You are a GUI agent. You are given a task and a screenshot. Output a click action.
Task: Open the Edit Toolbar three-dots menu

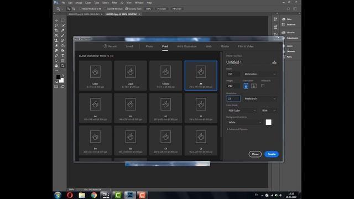tap(56, 71)
